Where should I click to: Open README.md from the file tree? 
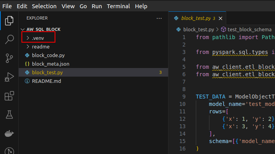(x=46, y=81)
